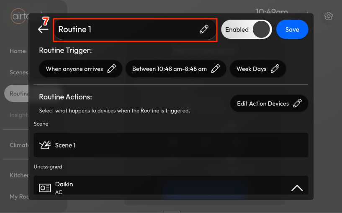Screen dimensions: 342x213
Task: Click the back arrow icon
Action: point(43,29)
